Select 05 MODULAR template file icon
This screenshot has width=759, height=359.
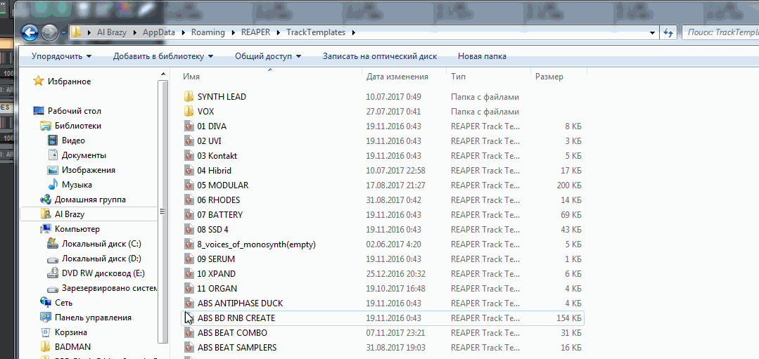coord(189,185)
